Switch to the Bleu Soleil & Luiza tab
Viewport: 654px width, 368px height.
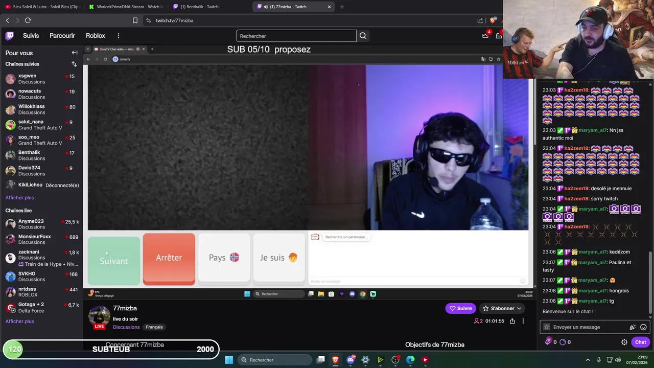coord(42,7)
